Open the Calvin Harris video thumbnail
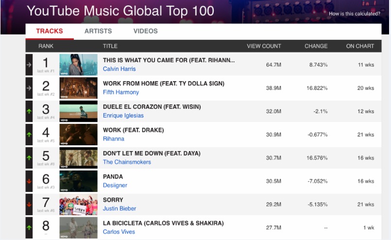The width and height of the screenshot is (391, 240). tap(75, 64)
